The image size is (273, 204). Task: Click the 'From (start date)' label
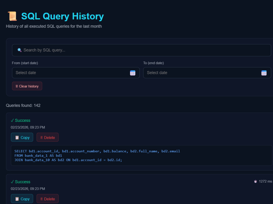point(25,63)
